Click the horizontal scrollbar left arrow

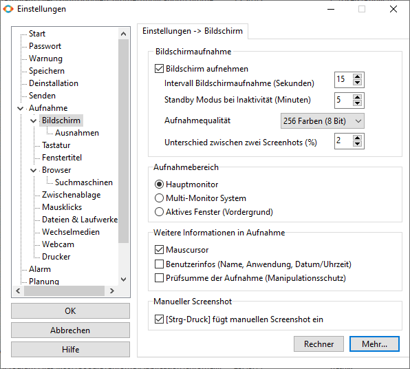tap(18, 291)
